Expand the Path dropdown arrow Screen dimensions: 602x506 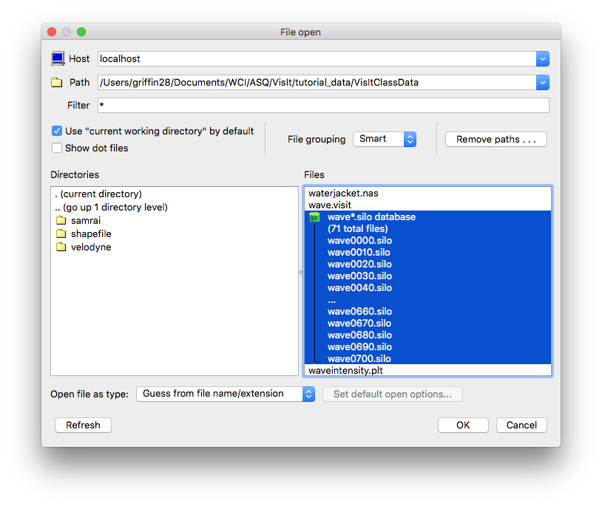coord(543,83)
